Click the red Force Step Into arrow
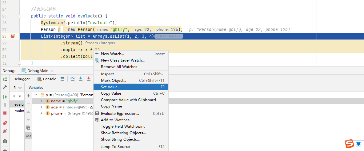This screenshot has width=364, height=151. tap(88, 79)
